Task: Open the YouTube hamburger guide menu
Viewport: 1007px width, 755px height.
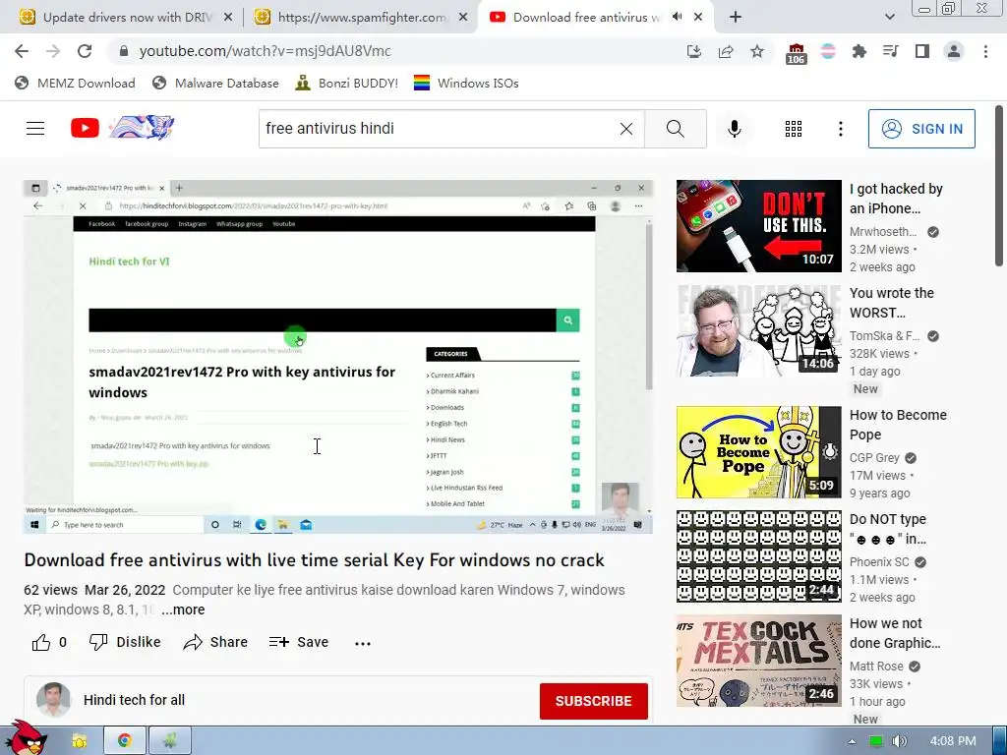Action: click(35, 129)
